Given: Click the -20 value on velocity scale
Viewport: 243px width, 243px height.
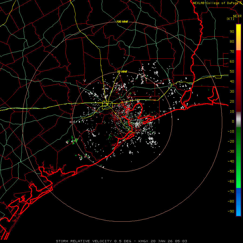Looking at the screenshot, I should tap(231, 141).
